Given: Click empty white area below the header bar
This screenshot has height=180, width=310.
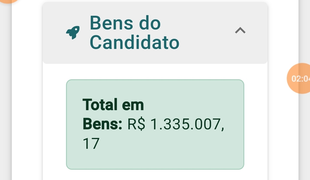Looking at the screenshot, I should (x=155, y=72).
